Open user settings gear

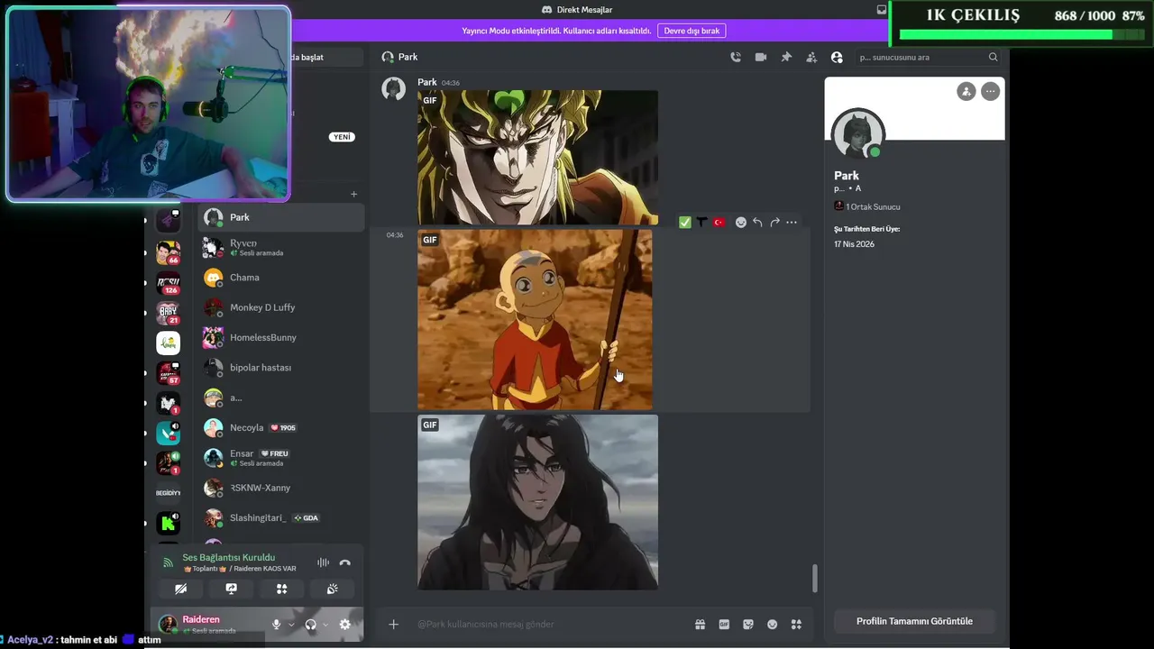(344, 625)
